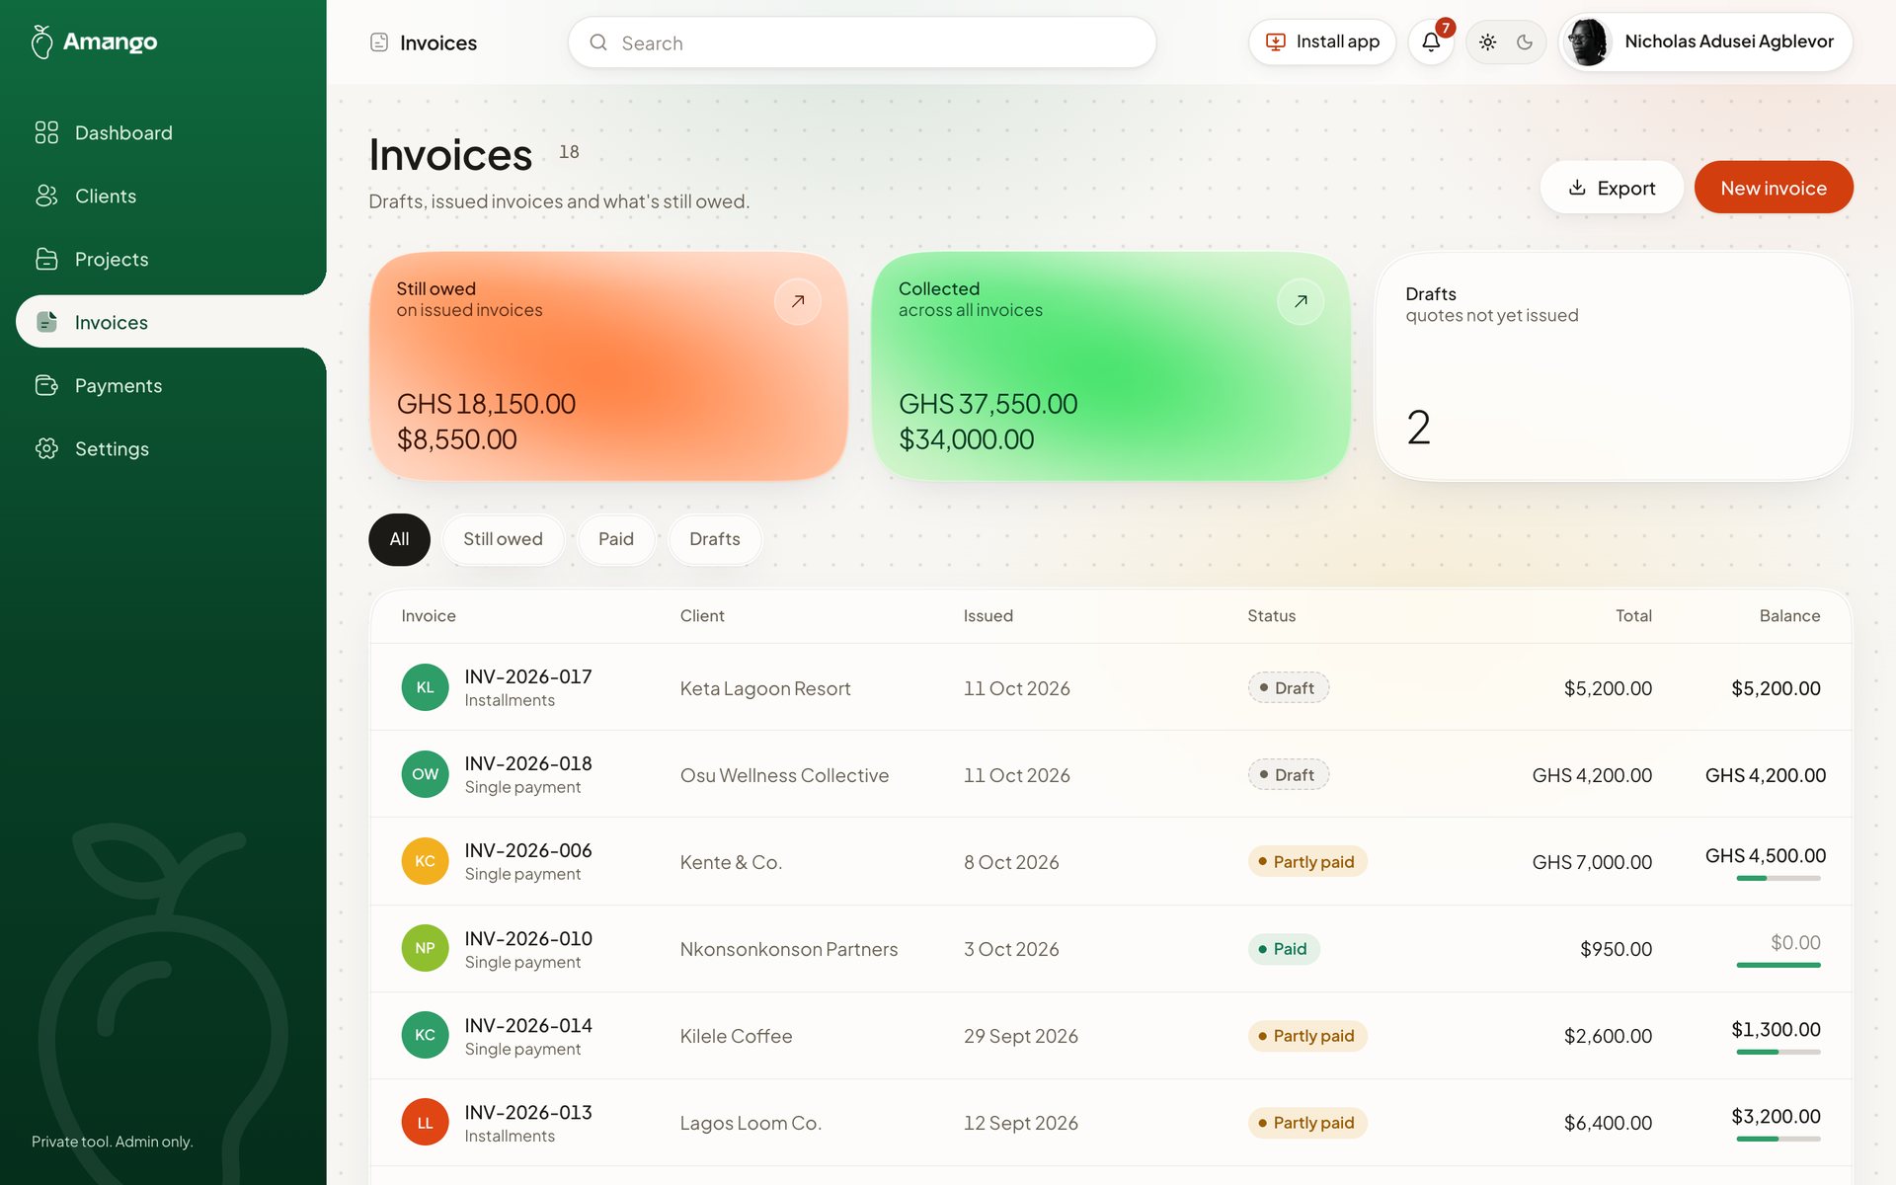
Task: Click Partly paid badge for Kente & Co.
Action: point(1307,861)
